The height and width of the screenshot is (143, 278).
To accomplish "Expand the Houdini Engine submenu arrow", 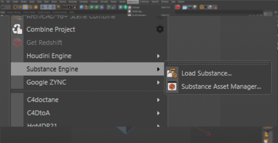I will pyautogui.click(x=158, y=56).
